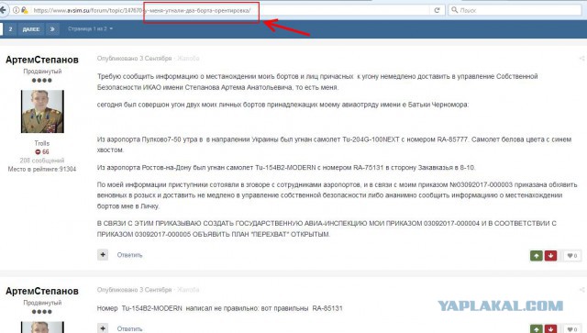Screen dimensions: 587x333
Task: Click multiquote plus button on second post
Action: [103, 328]
